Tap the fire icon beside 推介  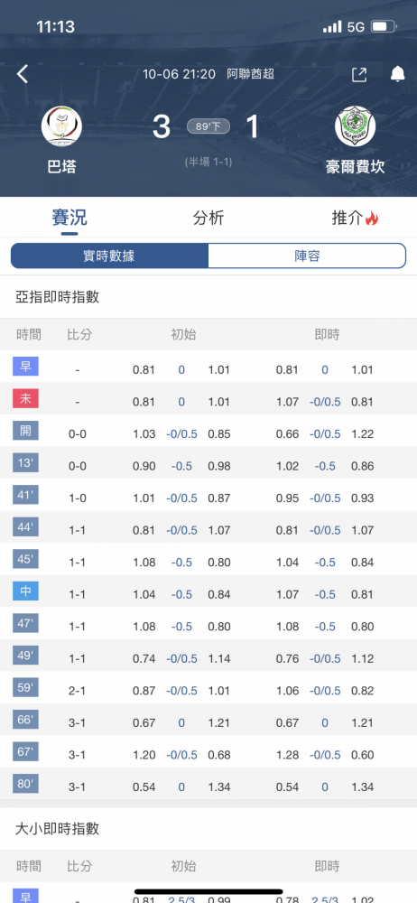pos(372,219)
